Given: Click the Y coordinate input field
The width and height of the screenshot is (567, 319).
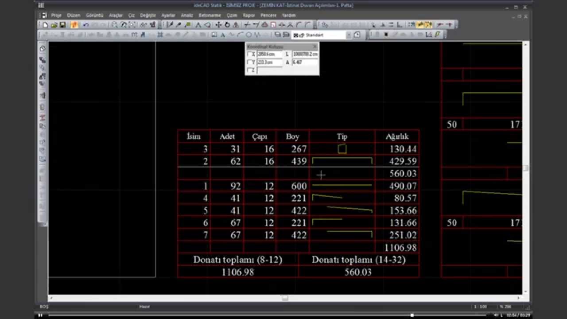Looking at the screenshot, I should pos(270,62).
